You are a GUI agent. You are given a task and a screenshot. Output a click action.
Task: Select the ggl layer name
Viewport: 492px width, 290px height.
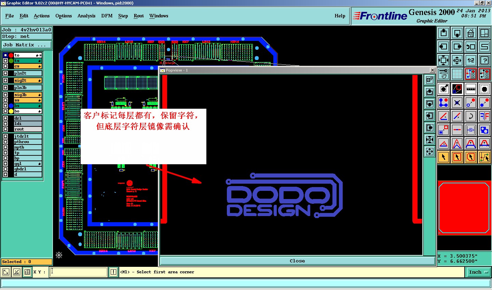click(28, 164)
